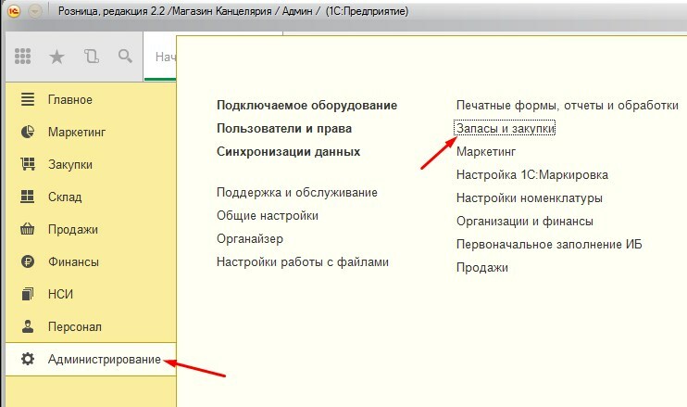The image size is (687, 407).
Task: Open the Органайзер settings link
Action: (250, 239)
